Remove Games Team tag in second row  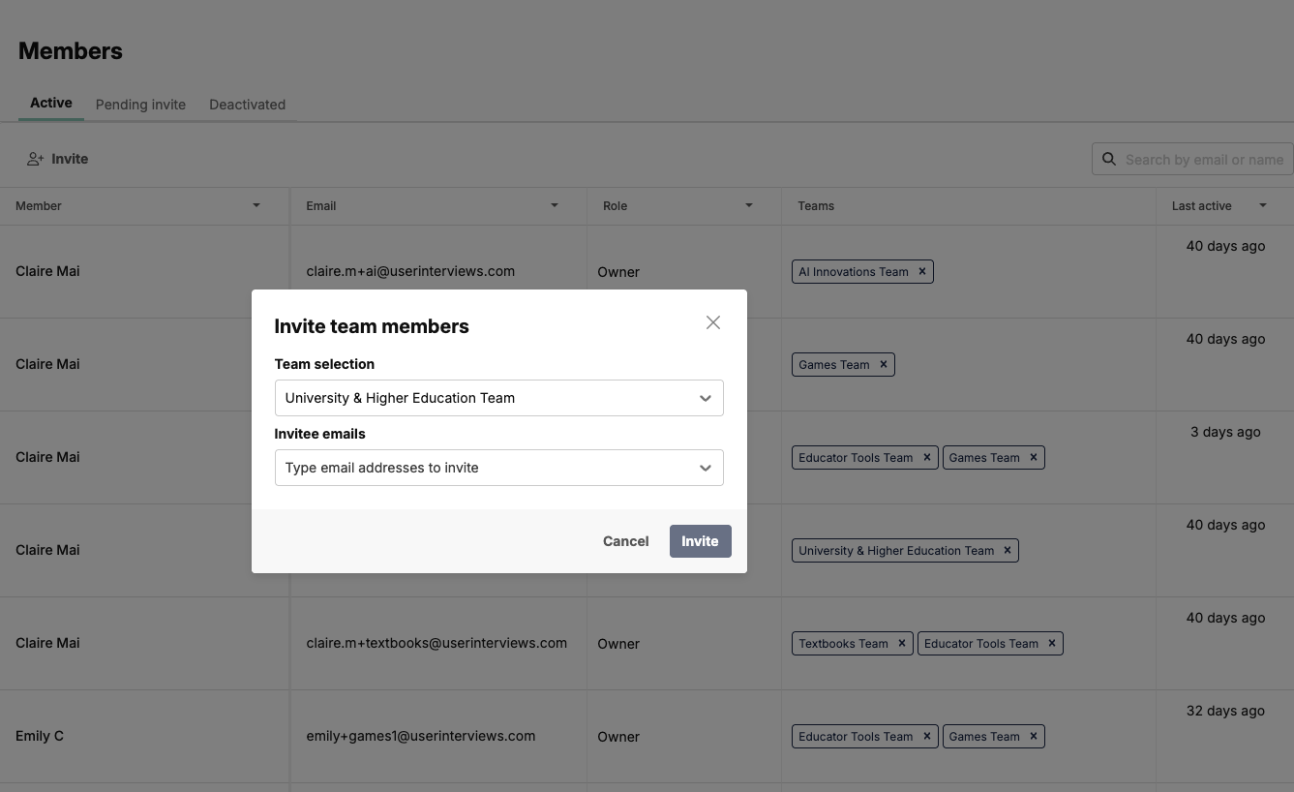coord(884,364)
